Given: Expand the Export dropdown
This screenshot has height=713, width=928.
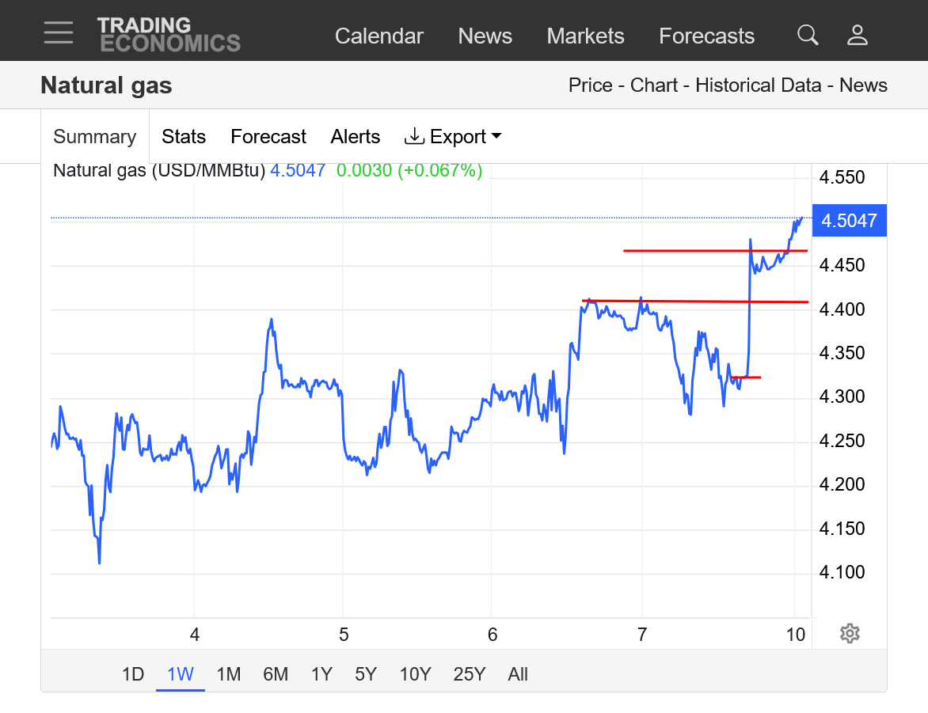Looking at the screenshot, I should pyautogui.click(x=453, y=137).
